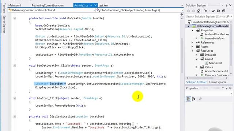Image resolution: width=234 pixels, height=131 pixels.
Task: Click the Forward arrow in Solution Explorer toolbar
Action: (x=193, y=11)
